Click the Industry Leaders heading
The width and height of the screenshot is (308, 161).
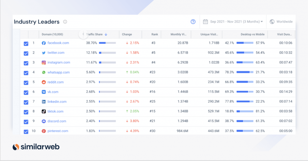pos(36,22)
